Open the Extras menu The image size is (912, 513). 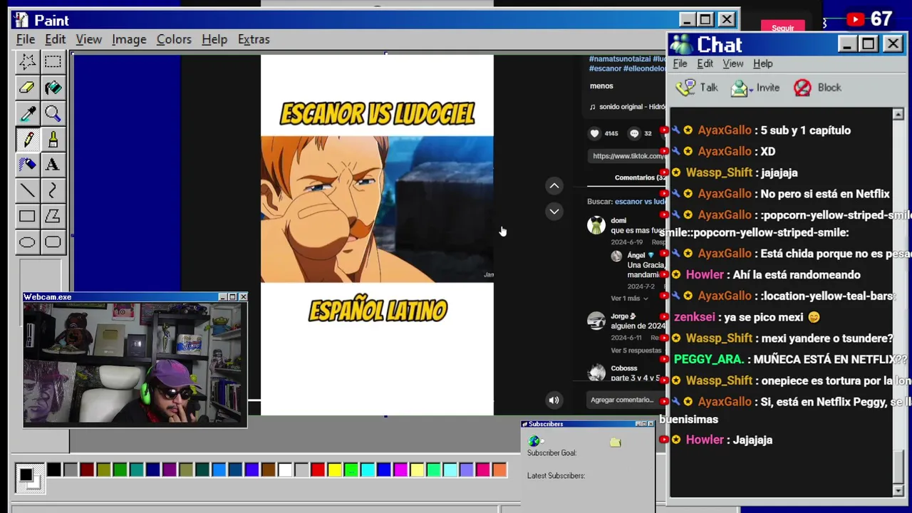[254, 39]
